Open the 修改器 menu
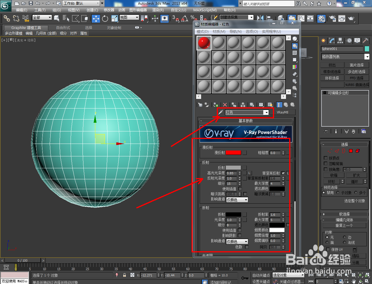372x284 pixels. point(109,10)
